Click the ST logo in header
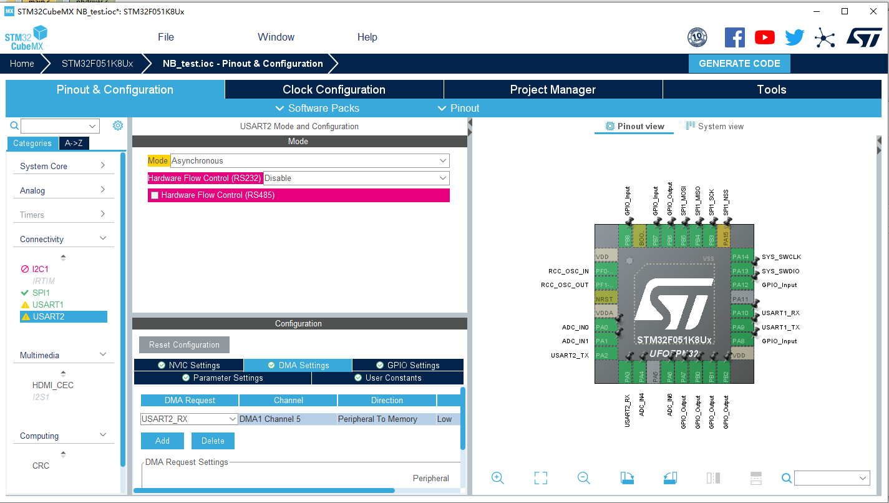This screenshot has height=503, width=889. coord(864,37)
